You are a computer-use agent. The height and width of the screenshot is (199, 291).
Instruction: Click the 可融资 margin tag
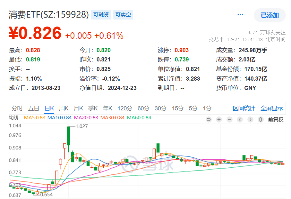(x=101, y=14)
